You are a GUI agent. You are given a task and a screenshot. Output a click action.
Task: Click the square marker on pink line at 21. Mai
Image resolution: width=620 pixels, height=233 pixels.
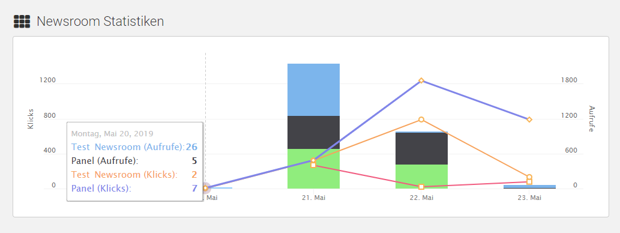click(313, 165)
